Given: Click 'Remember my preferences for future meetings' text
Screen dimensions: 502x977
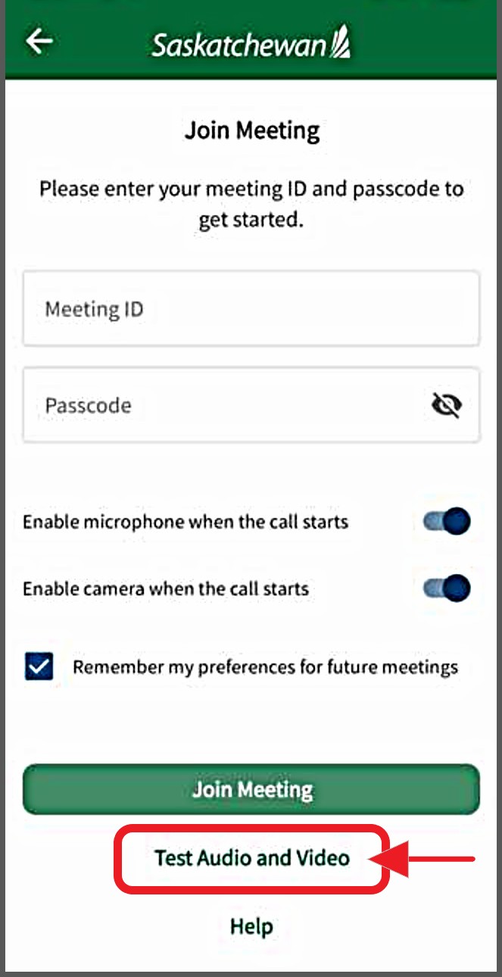Looking at the screenshot, I should (265, 667).
